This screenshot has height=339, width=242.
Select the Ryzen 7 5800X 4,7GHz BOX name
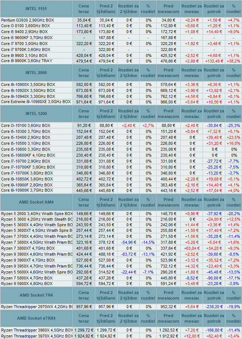tap(27, 278)
